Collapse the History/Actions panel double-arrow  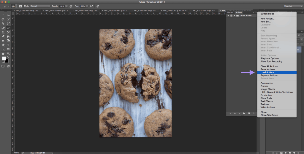click(x=254, y=12)
